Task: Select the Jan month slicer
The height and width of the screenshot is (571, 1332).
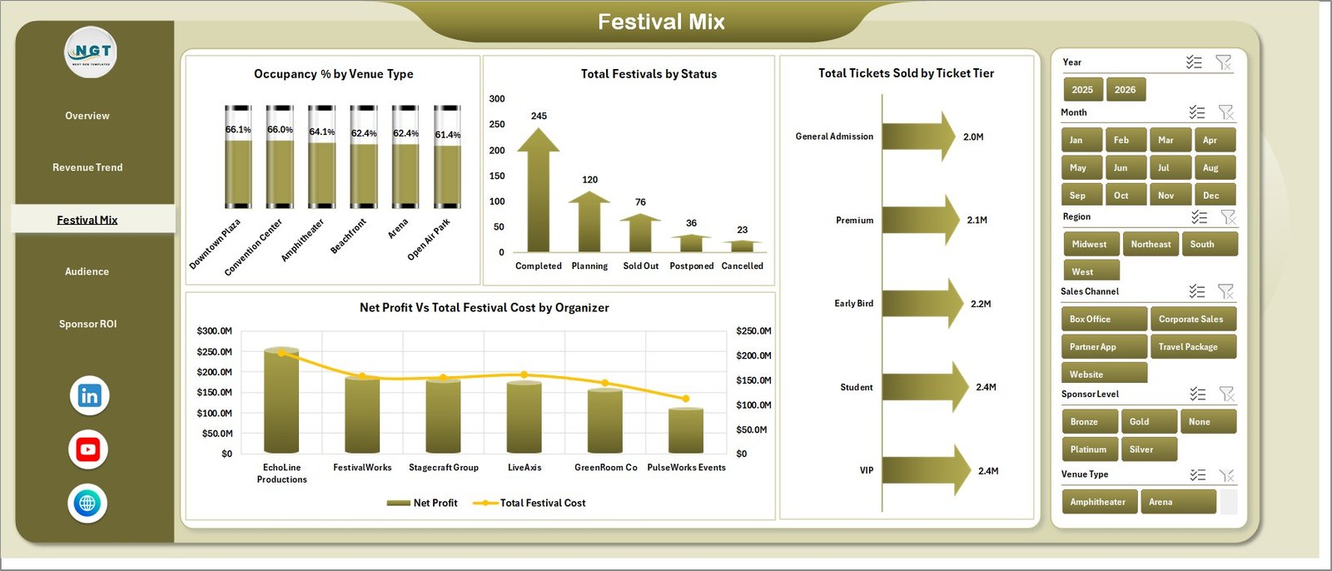Action: 1082,140
